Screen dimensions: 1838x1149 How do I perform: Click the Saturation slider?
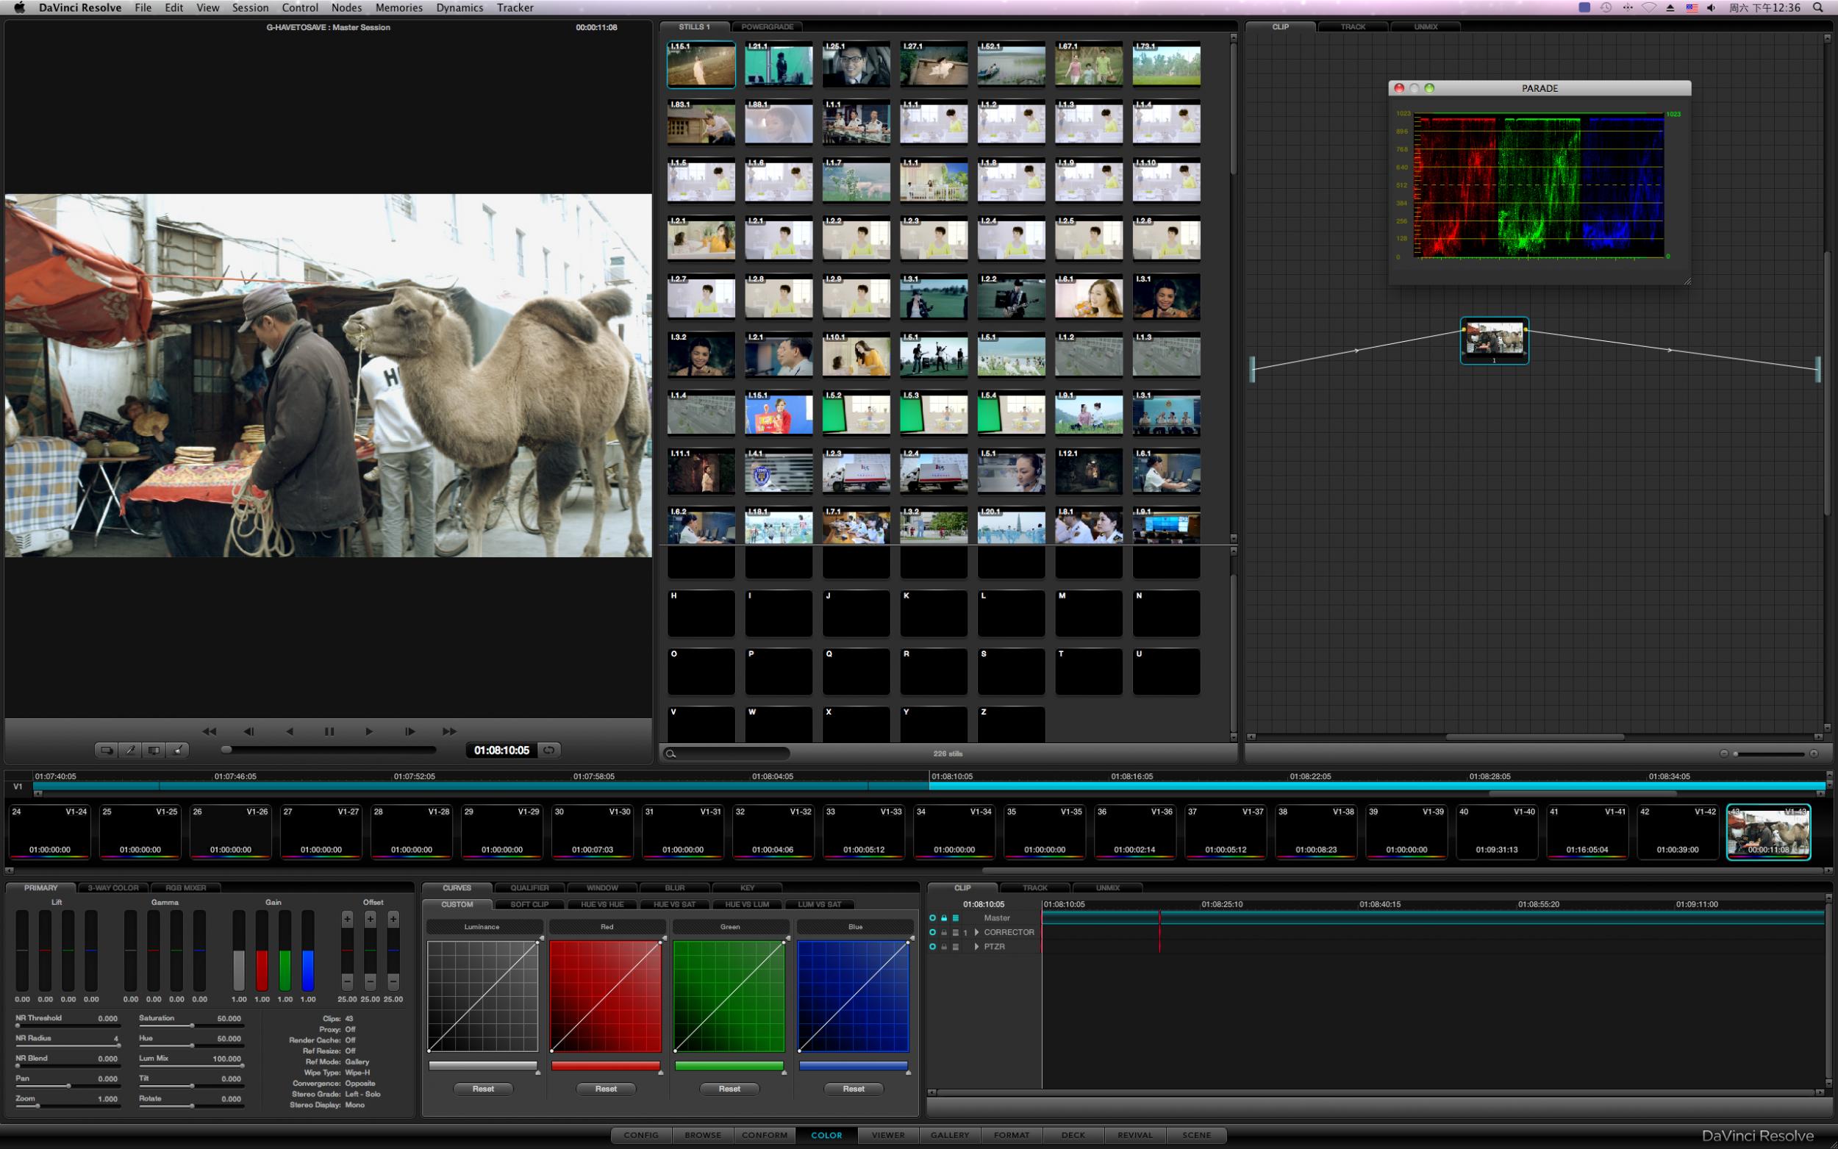click(x=191, y=1026)
